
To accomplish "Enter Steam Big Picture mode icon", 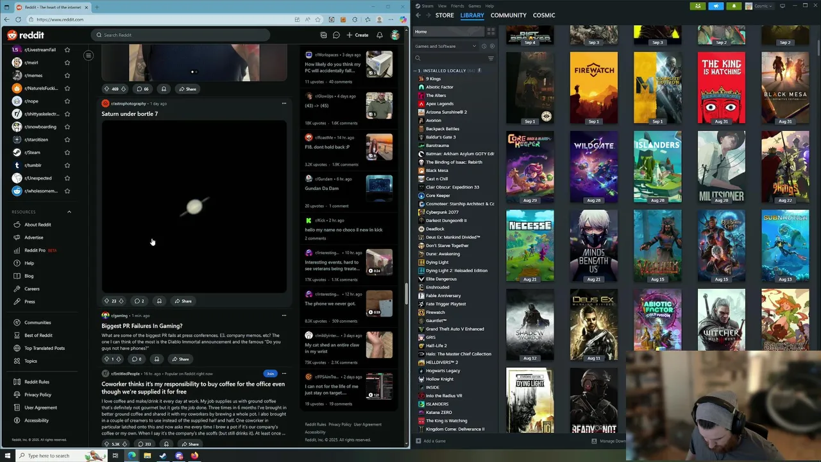I will click(x=782, y=6).
